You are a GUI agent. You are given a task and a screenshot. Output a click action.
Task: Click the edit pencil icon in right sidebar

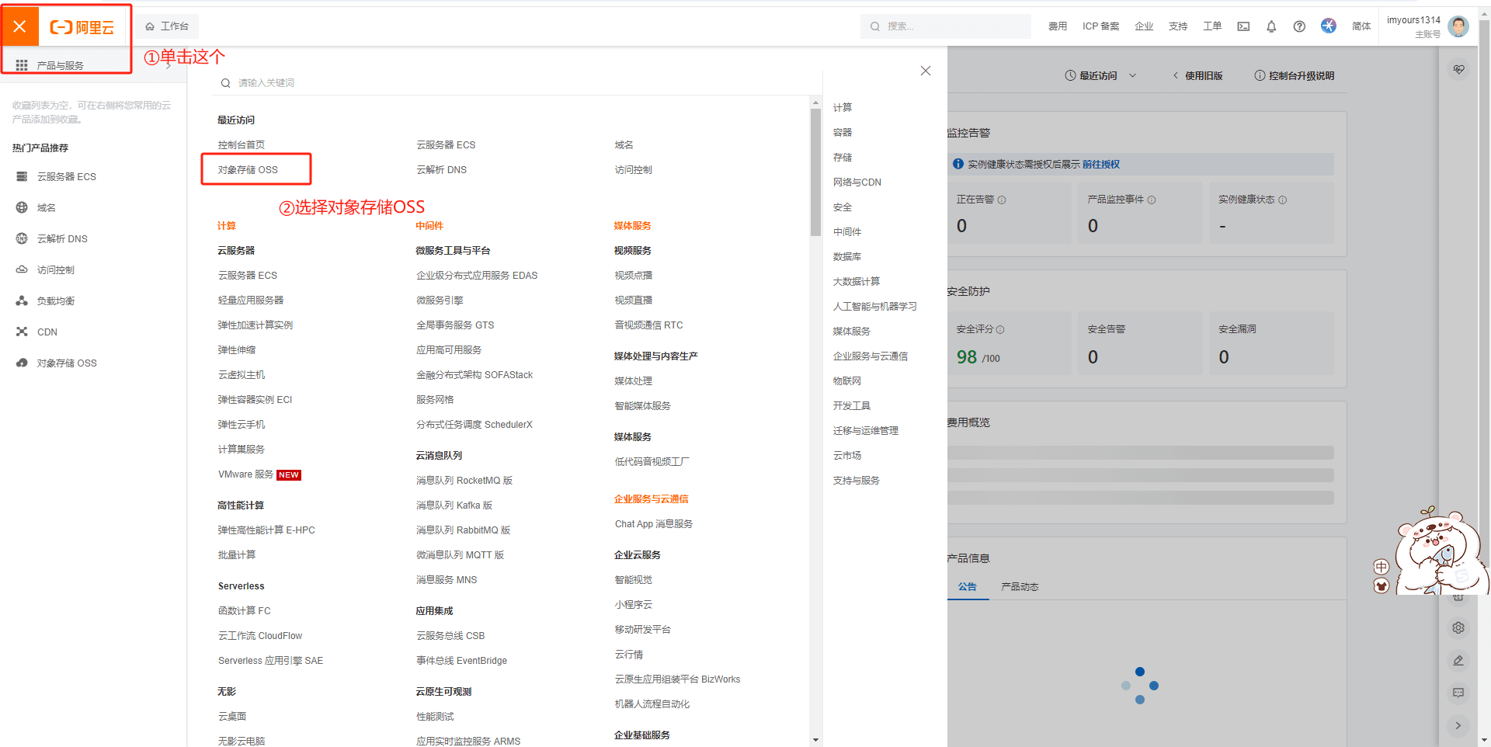coord(1458,660)
